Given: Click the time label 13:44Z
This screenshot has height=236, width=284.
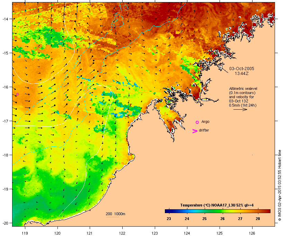Looking at the screenshot, I should click(x=242, y=74).
